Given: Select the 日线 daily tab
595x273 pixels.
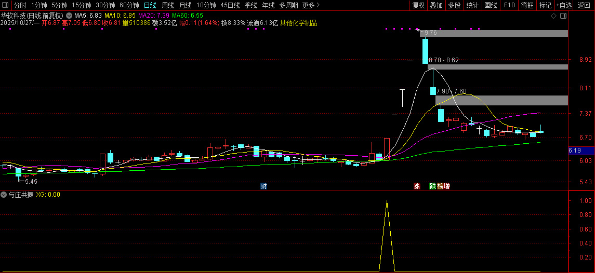Looking at the screenshot, I should (150, 5).
